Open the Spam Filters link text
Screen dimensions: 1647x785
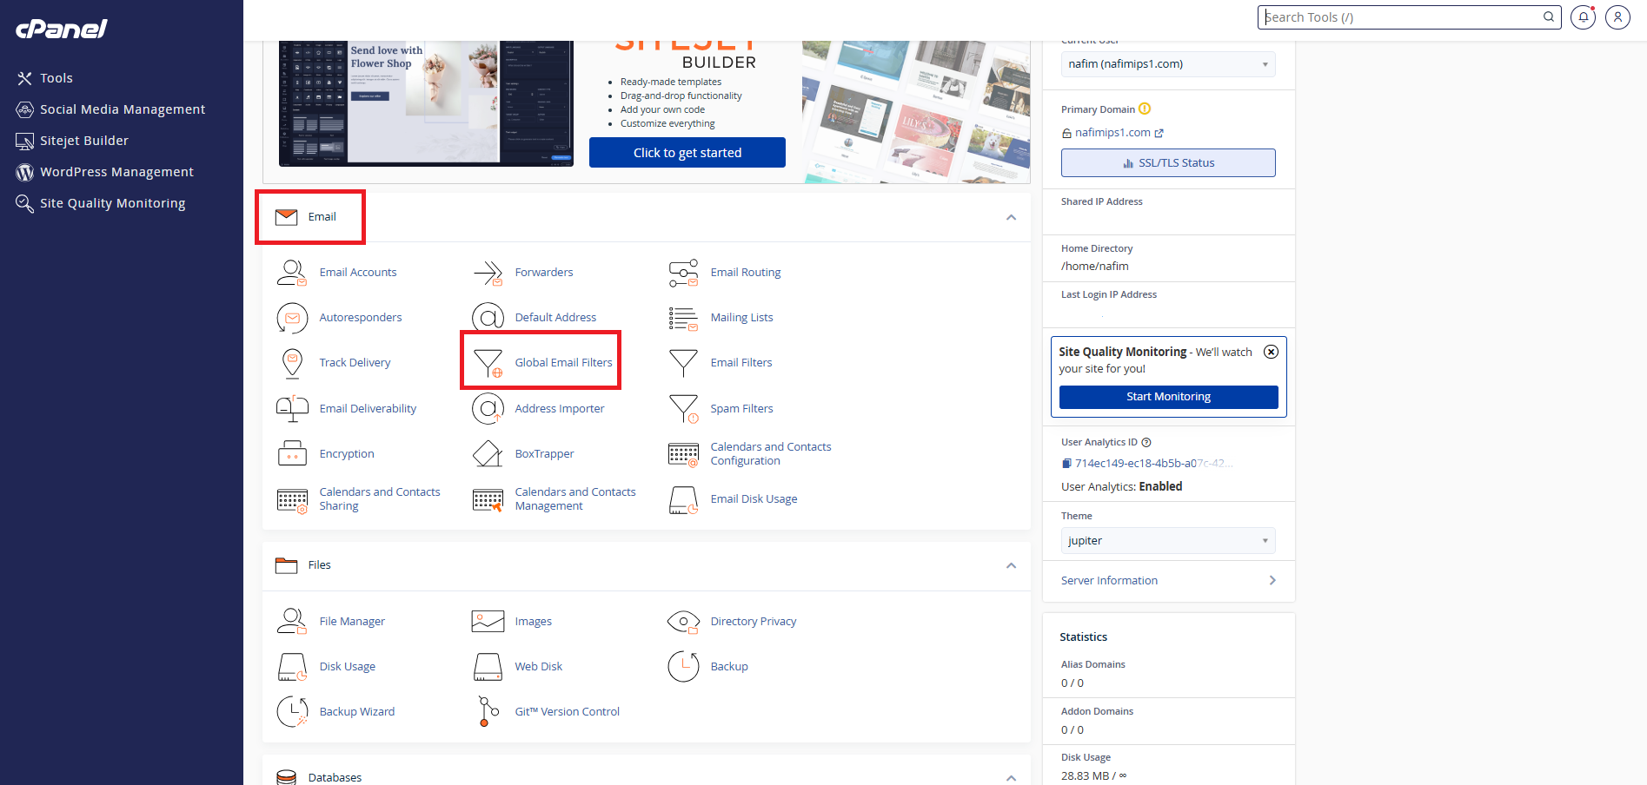coord(742,409)
